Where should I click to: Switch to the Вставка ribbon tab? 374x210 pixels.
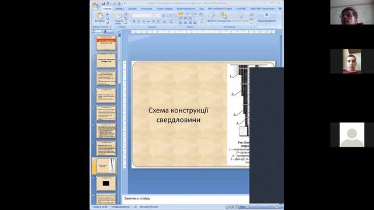tap(119, 9)
